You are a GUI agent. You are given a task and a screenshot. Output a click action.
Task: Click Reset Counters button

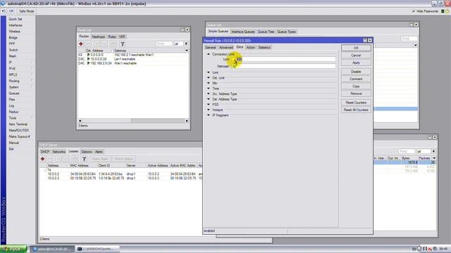(x=356, y=103)
